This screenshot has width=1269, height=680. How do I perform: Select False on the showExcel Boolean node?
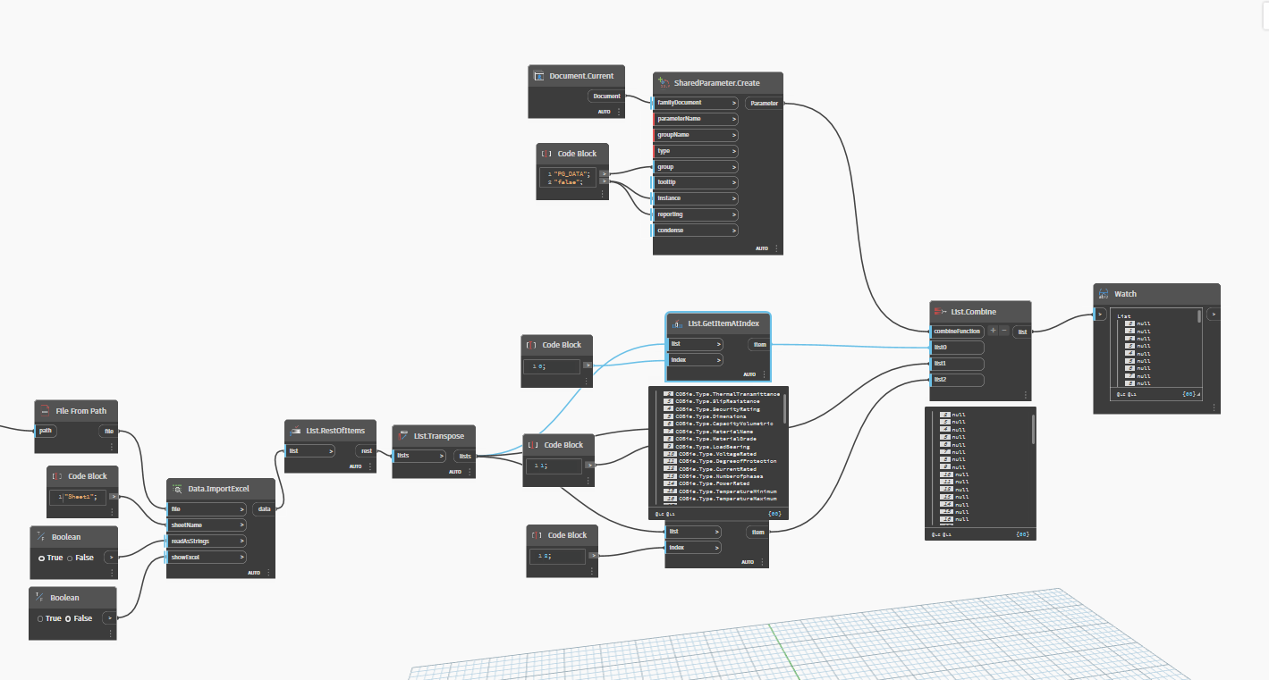68,618
